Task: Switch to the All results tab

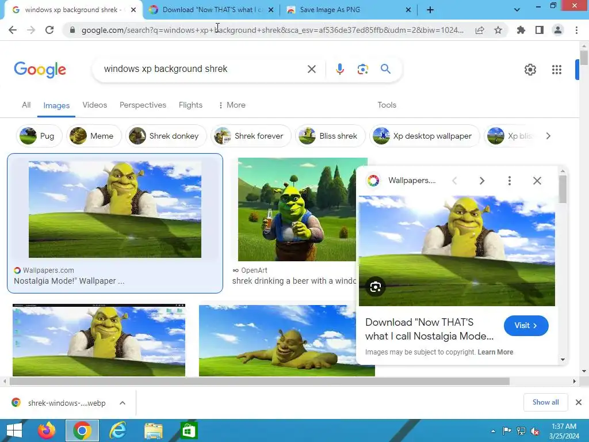Action: pyautogui.click(x=26, y=105)
